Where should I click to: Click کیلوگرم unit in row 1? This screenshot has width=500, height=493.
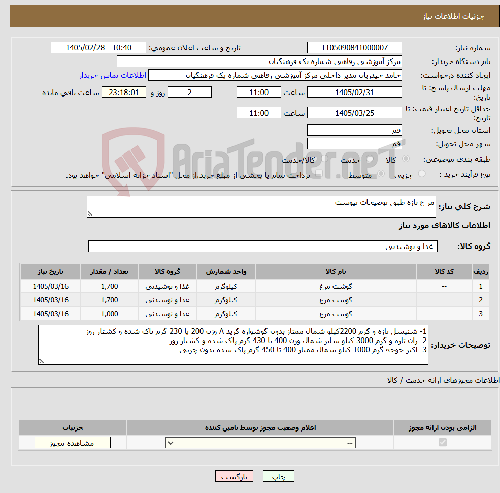click(226, 287)
